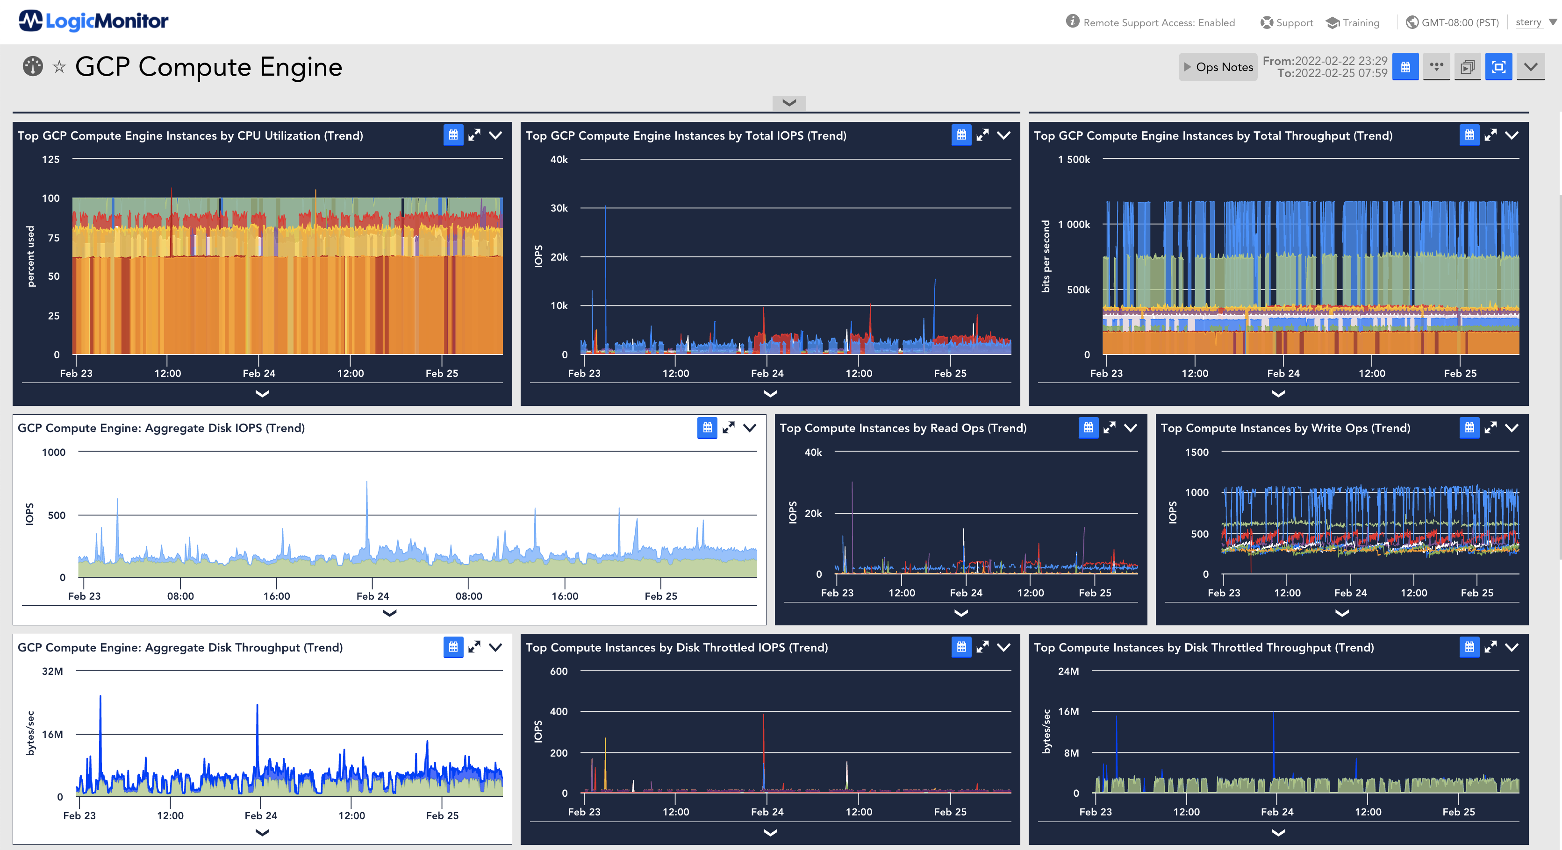Viewport: 1562px width, 850px height.
Task: Expand Disk Throttled Throughput widget to full view
Action: 1490,647
